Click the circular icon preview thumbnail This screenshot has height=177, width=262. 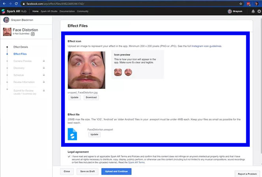(x=128, y=72)
